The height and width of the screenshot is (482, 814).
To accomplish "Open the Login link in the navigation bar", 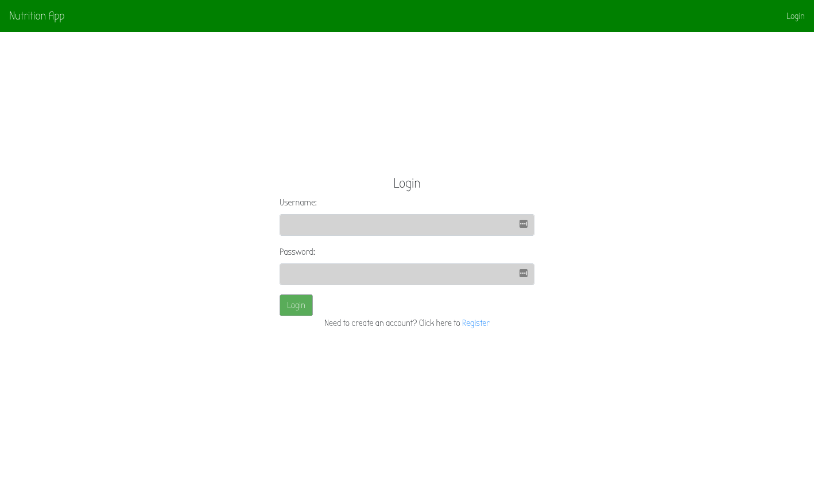I will pos(795,16).
